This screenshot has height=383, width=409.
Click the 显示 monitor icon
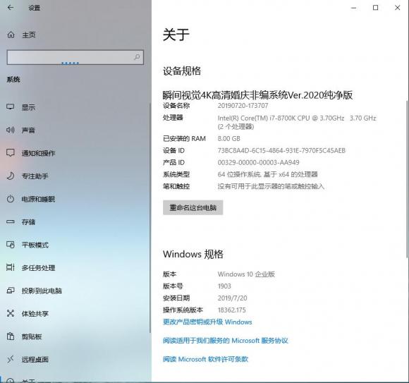(x=11, y=107)
